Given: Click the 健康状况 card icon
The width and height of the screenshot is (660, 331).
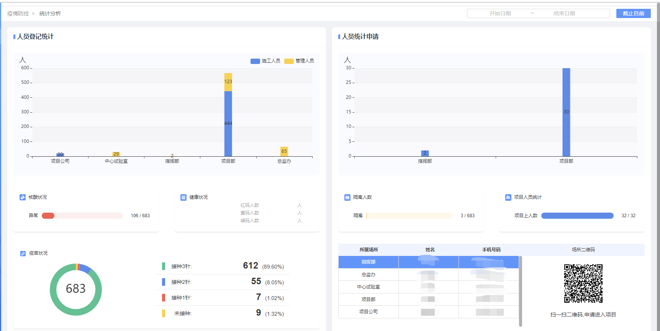Looking at the screenshot, I should (183, 197).
